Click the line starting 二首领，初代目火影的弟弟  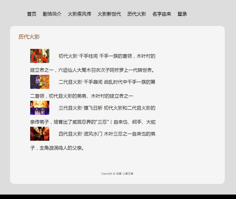[82, 96]
